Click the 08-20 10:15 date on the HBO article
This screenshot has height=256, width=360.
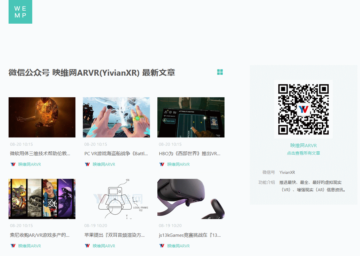coord(170,144)
